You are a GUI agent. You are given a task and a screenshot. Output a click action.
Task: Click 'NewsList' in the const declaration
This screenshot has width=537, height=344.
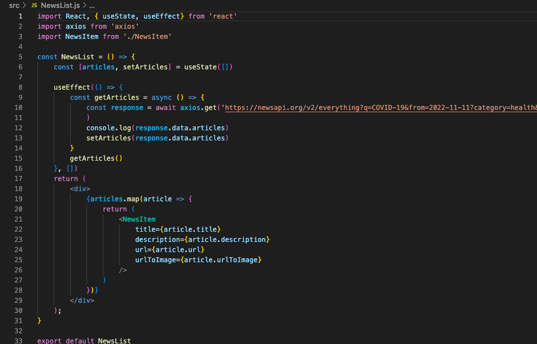[78, 57]
